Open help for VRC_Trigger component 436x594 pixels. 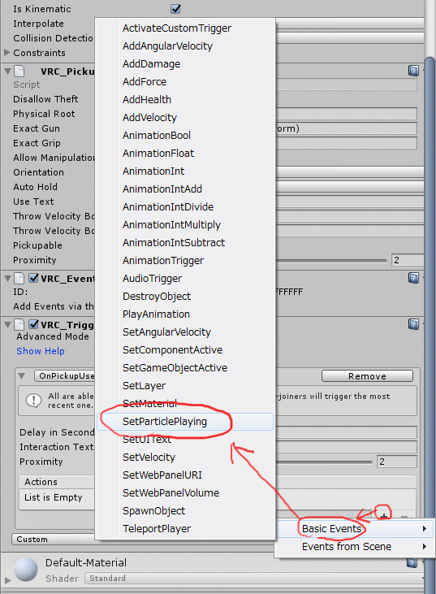point(413,324)
